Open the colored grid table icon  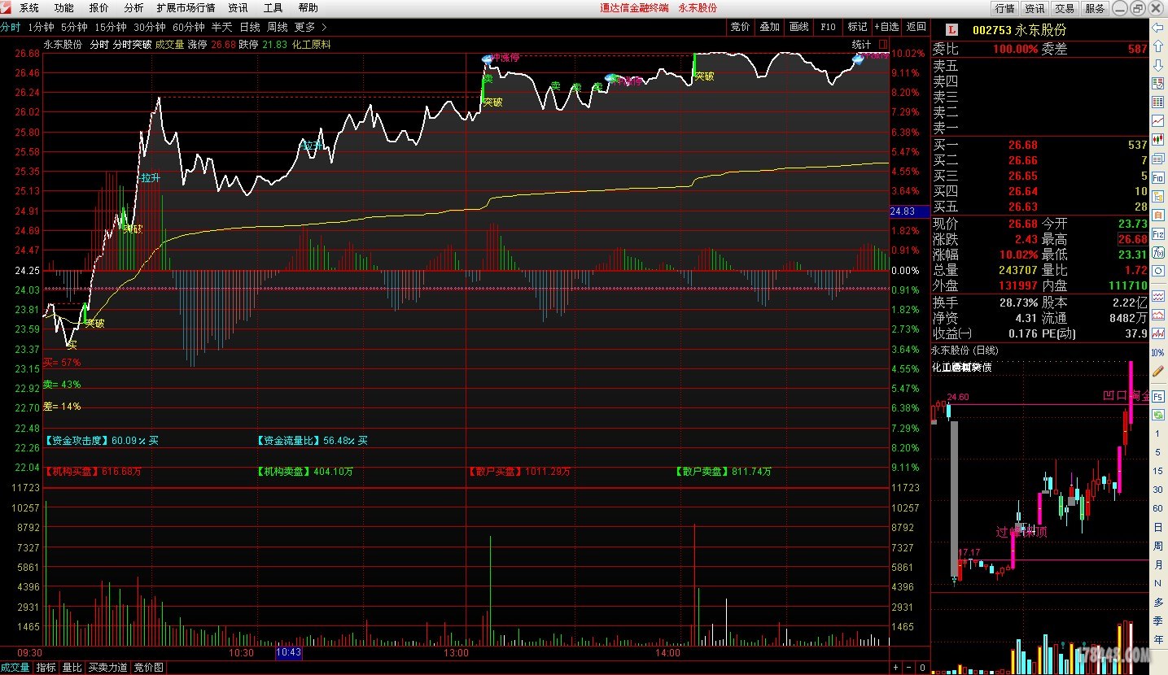tap(1157, 102)
